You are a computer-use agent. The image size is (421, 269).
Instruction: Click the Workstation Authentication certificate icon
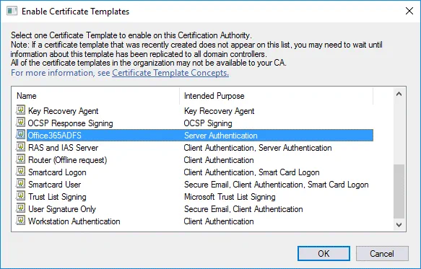click(x=20, y=221)
